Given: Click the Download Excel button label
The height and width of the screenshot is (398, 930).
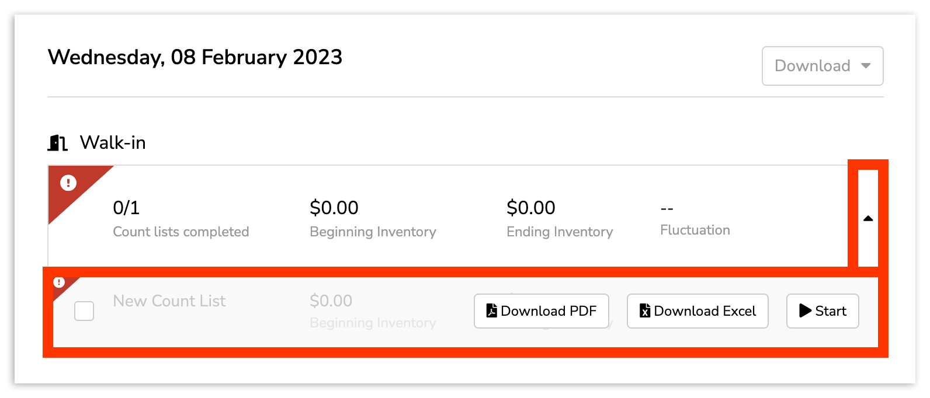Looking at the screenshot, I should (705, 311).
